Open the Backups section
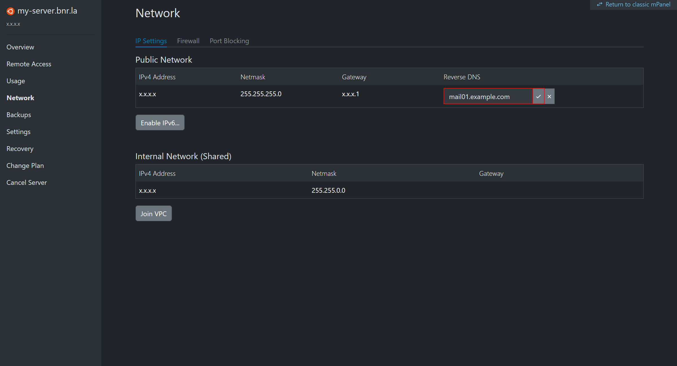The image size is (677, 366). tap(19, 115)
